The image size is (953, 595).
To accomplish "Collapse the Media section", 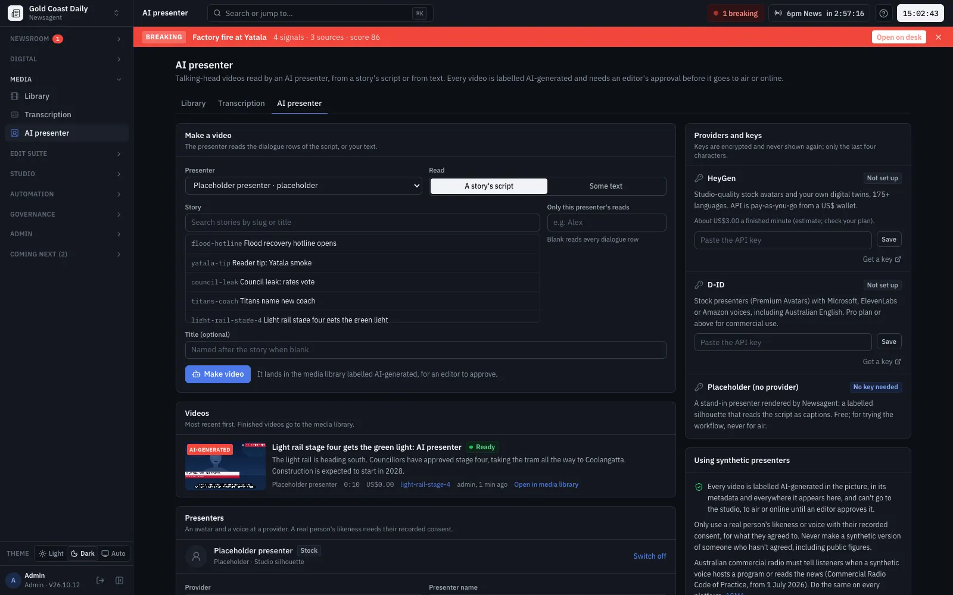I will (x=67, y=79).
